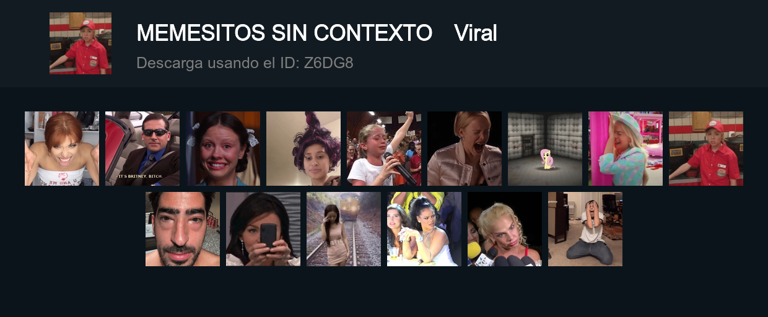Open the girl singing with microphone sticker
The height and width of the screenshot is (317, 768).
click(384, 149)
